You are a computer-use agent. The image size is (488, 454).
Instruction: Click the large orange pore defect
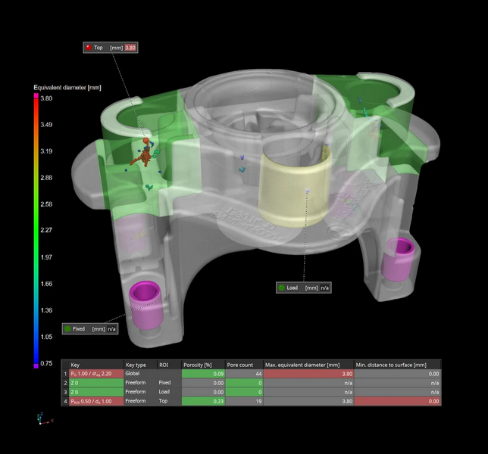(139, 157)
